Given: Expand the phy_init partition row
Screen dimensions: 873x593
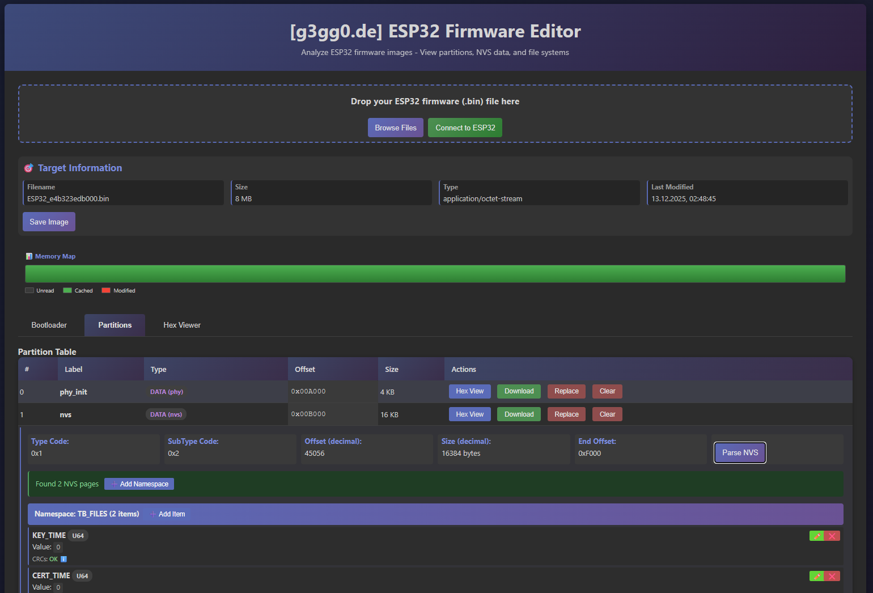Looking at the screenshot, I should click(x=74, y=392).
